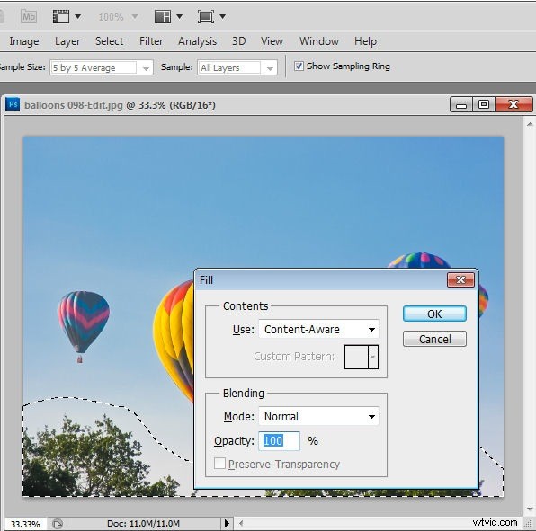
Task: Close the Fill dialog with X
Action: click(x=460, y=280)
